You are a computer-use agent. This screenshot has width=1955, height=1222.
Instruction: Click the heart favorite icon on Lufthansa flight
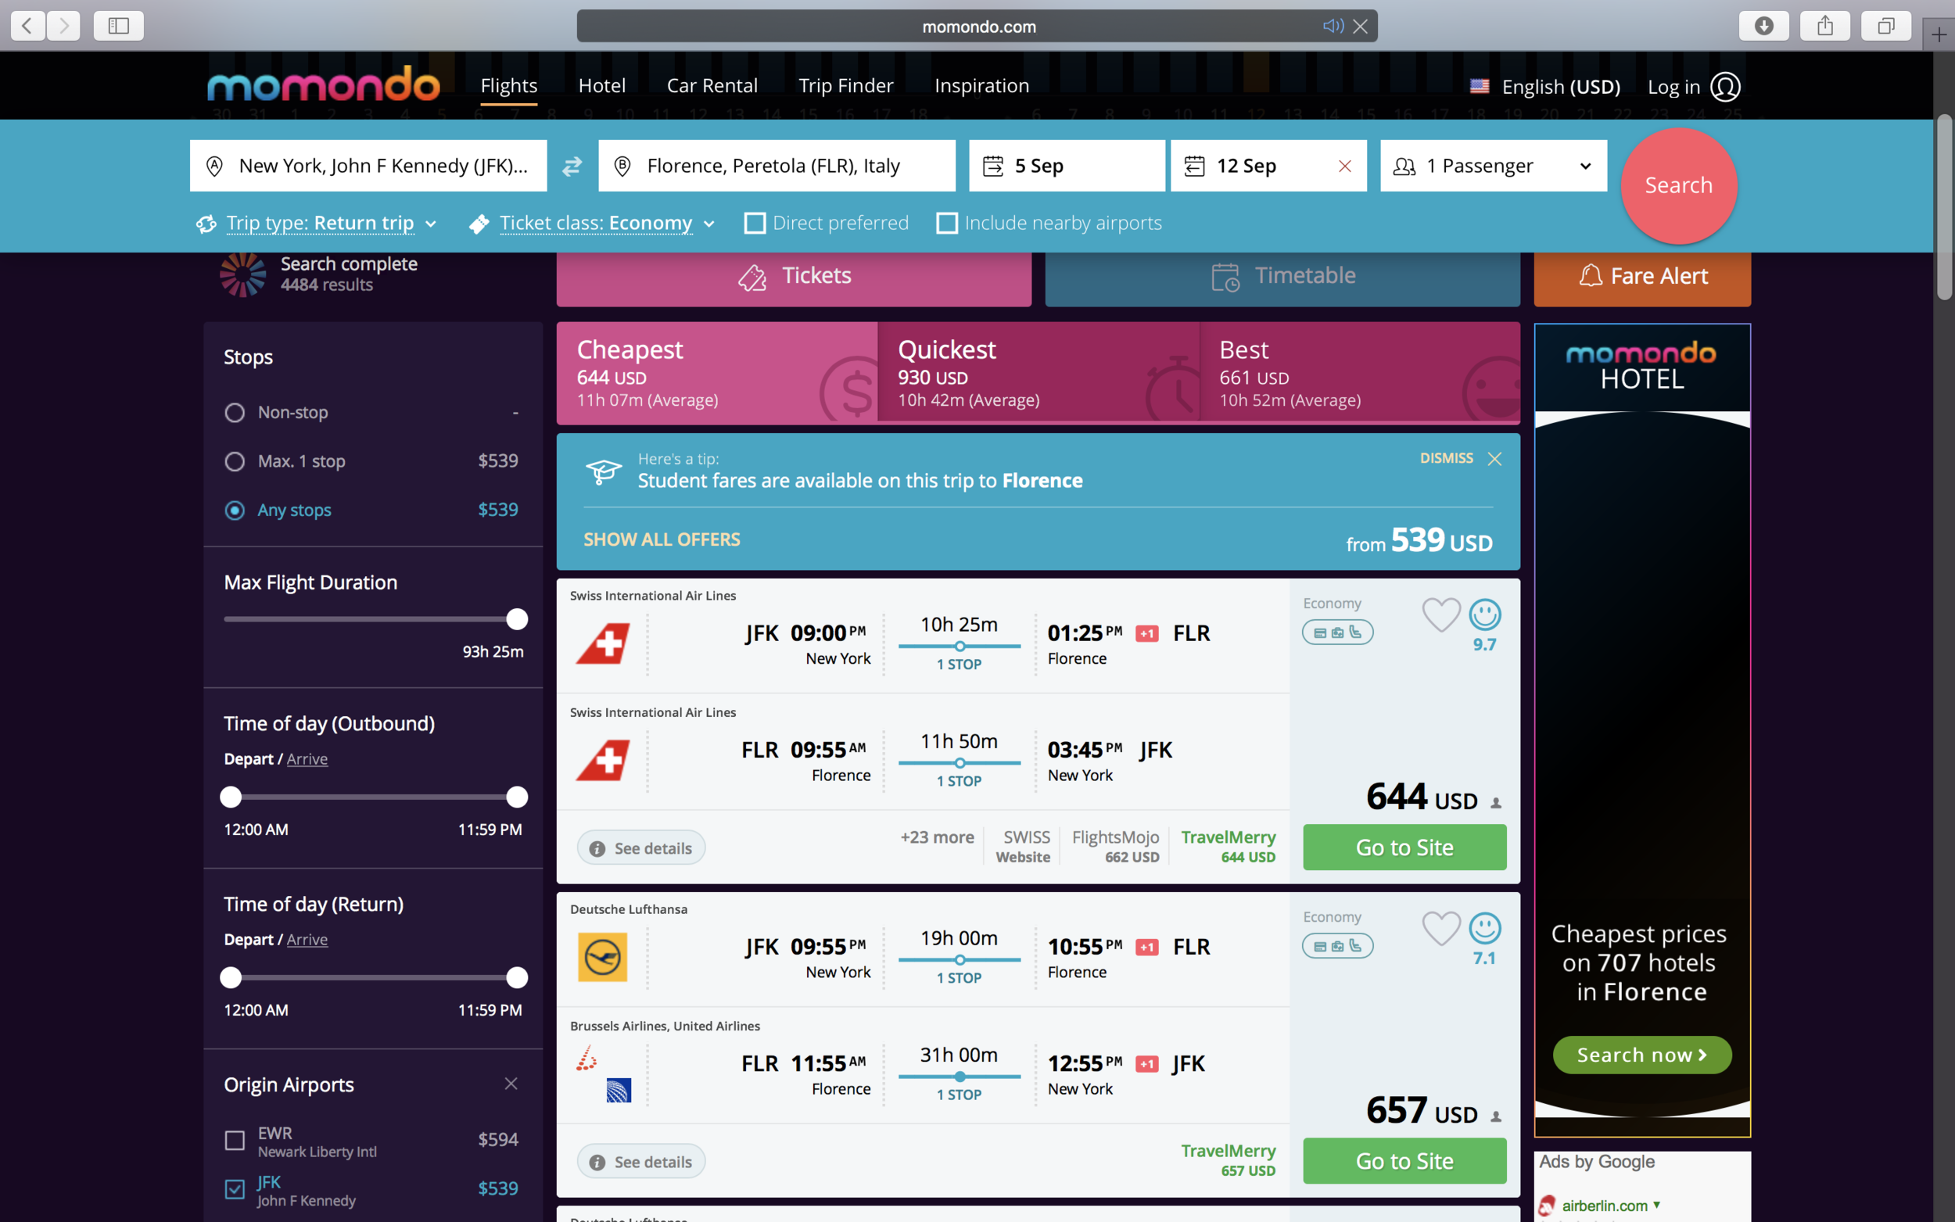[x=1440, y=930]
